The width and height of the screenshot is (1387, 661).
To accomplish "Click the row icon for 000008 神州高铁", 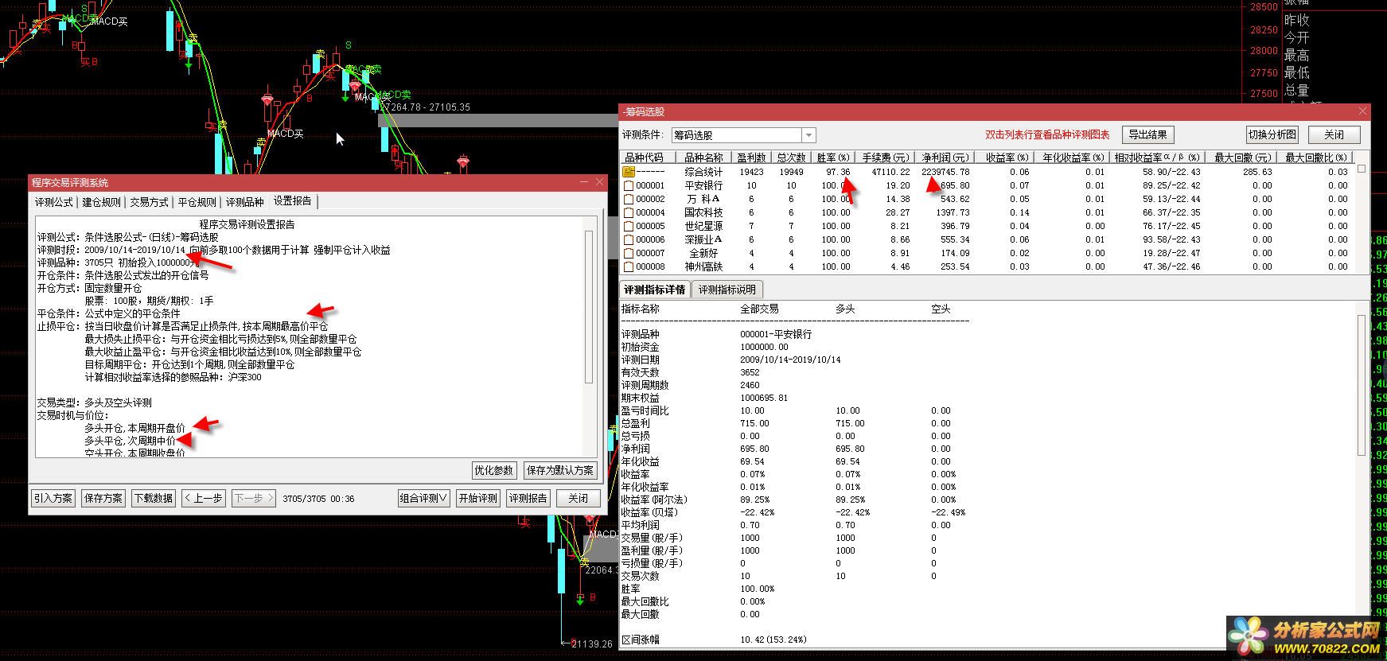I will pos(629,266).
